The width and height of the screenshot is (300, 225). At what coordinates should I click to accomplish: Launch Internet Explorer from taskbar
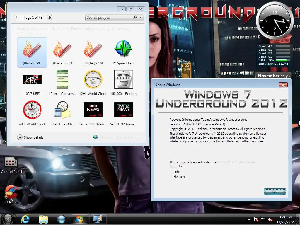tap(25, 219)
